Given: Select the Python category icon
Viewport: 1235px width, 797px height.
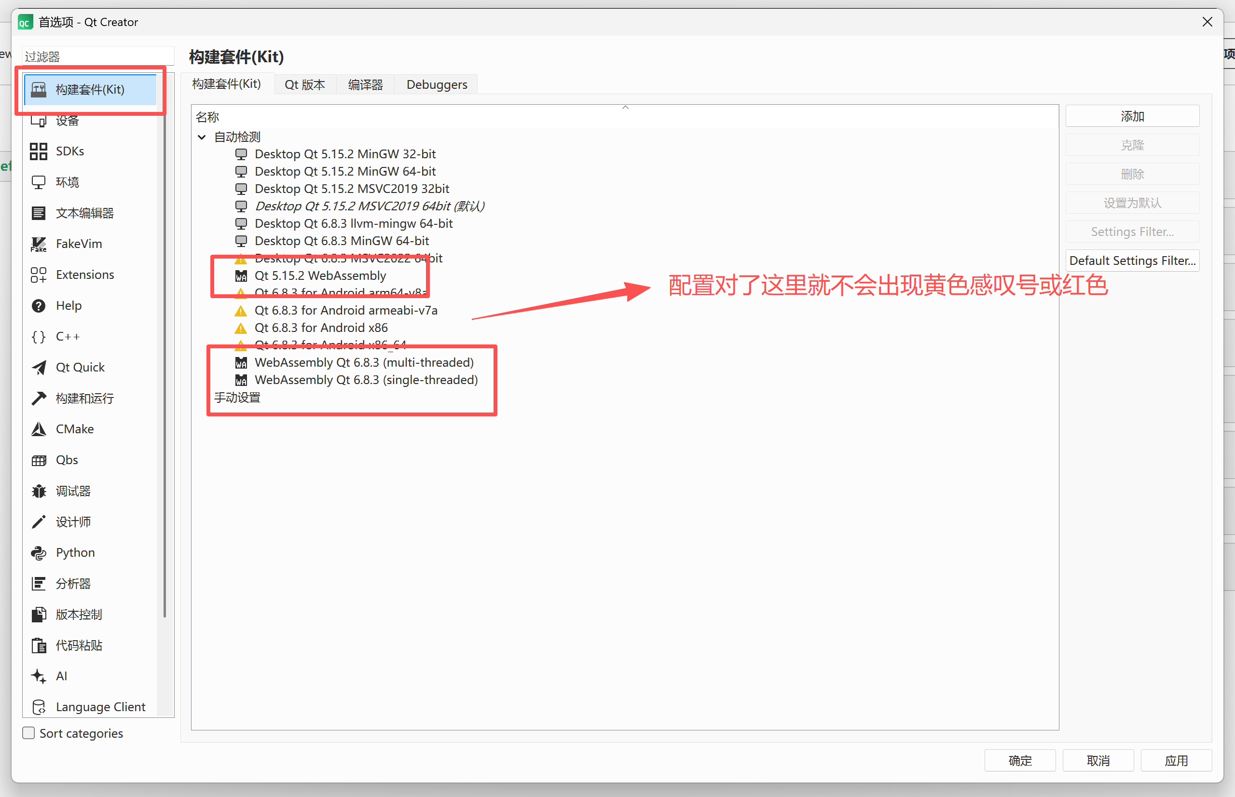Looking at the screenshot, I should click(38, 553).
